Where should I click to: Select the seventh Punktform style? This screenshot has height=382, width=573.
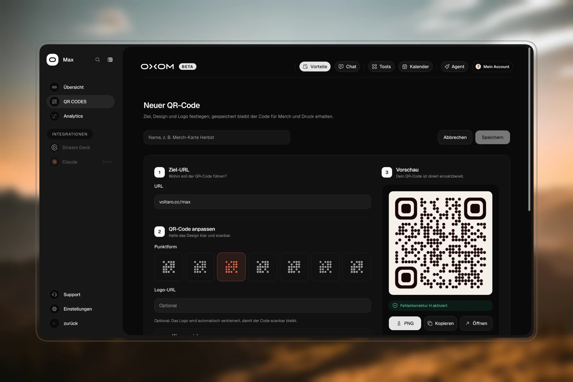pos(357,267)
